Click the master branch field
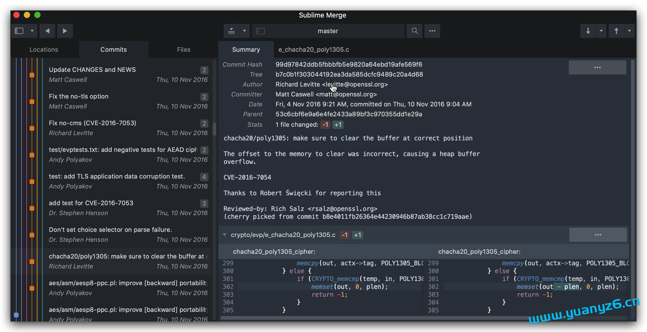The height and width of the screenshot is (332, 647). click(x=327, y=31)
